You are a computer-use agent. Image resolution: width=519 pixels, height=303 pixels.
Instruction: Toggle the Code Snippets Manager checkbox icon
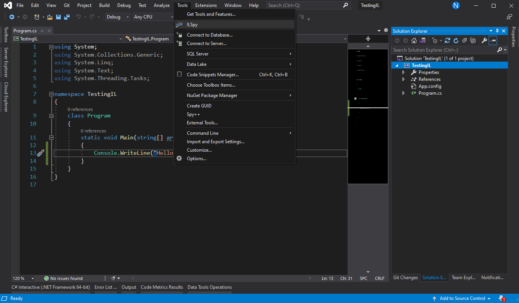click(179, 74)
